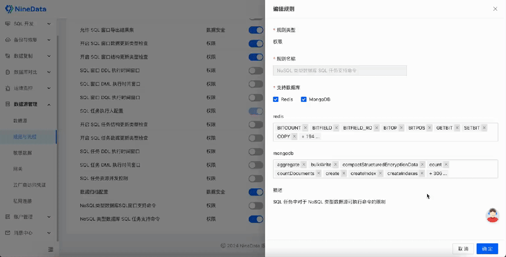Click the SQL 开发 sidebar icon
This screenshot has height=257, width=506.
(8, 24)
